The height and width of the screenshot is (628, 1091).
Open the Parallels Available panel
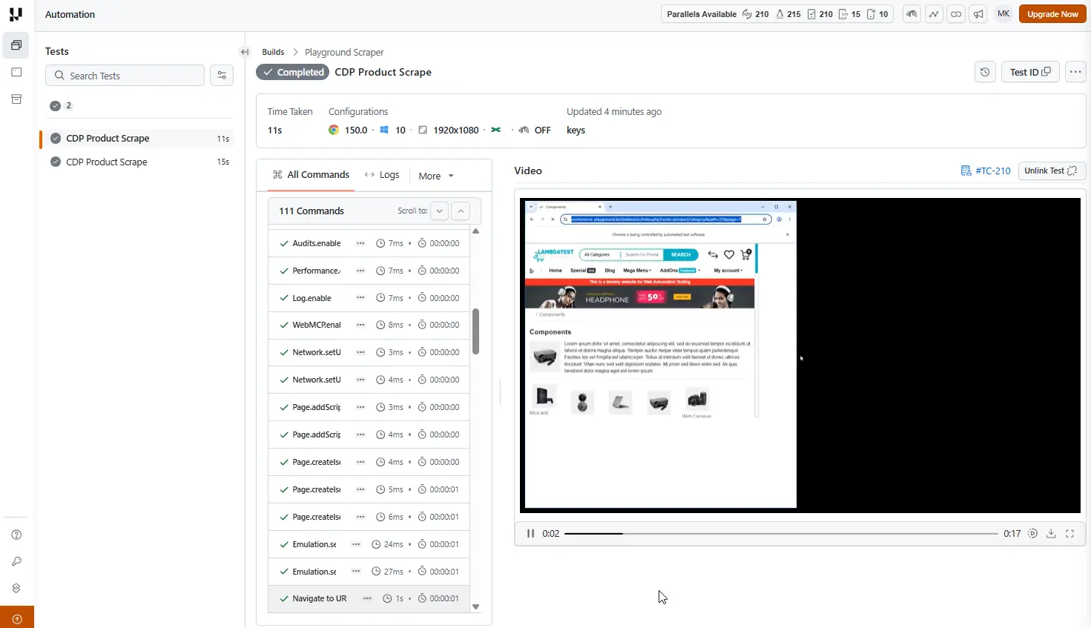777,14
